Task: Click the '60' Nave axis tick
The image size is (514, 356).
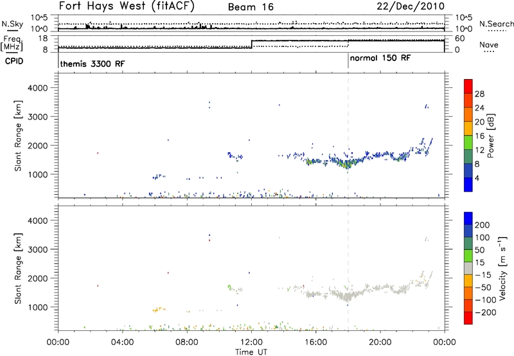Action: click(459, 39)
